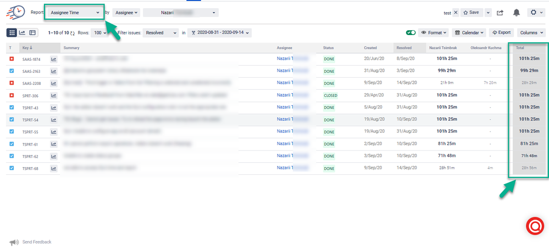Click the red bug type icon for SPRT-306
The width and height of the screenshot is (549, 252).
pyautogui.click(x=12, y=95)
